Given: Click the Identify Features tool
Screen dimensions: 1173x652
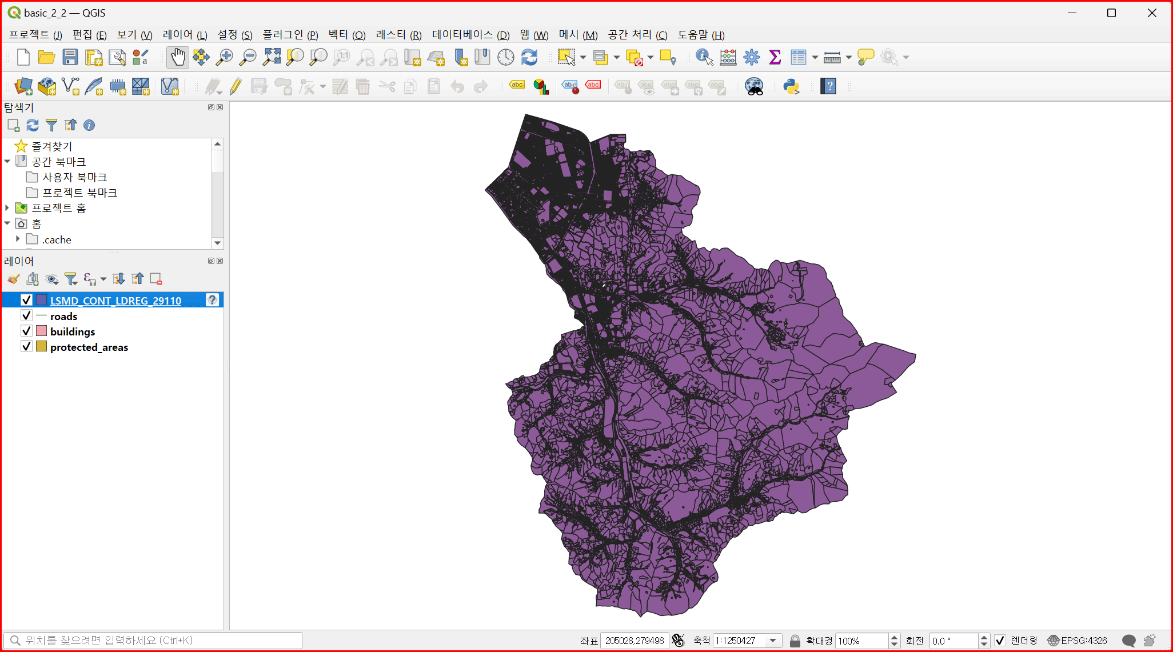Looking at the screenshot, I should coord(704,57).
